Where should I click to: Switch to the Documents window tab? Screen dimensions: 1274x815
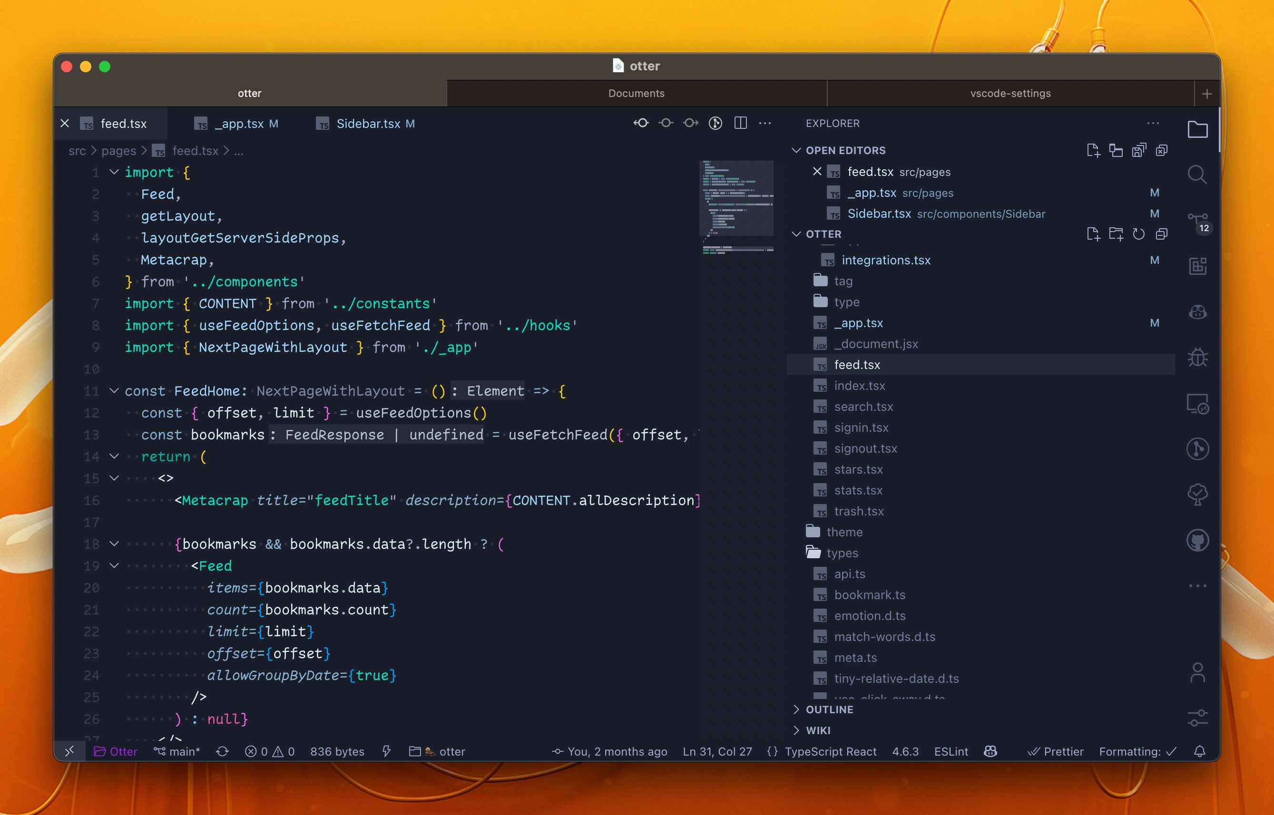click(x=637, y=93)
